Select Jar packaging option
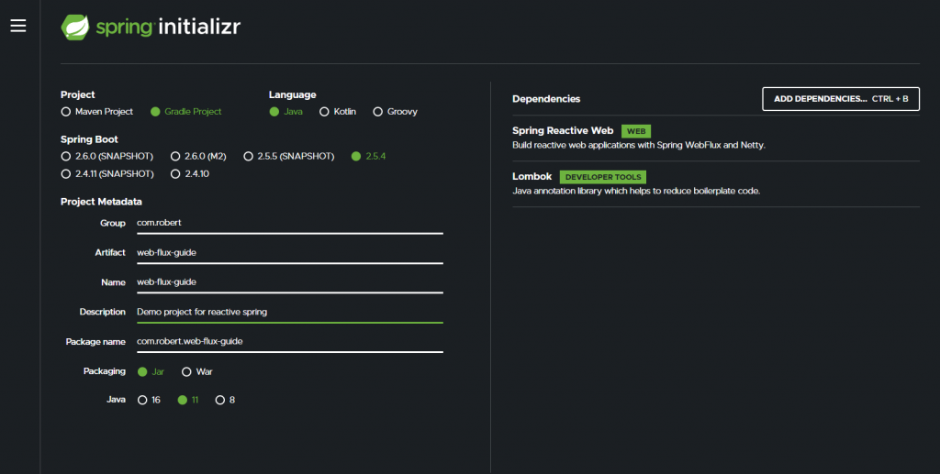Viewport: 940px width, 474px height. [151, 371]
